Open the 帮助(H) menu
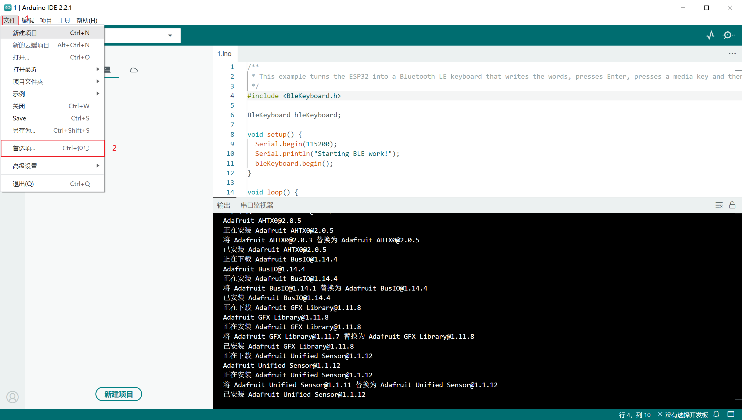The image size is (742, 420). click(87, 20)
